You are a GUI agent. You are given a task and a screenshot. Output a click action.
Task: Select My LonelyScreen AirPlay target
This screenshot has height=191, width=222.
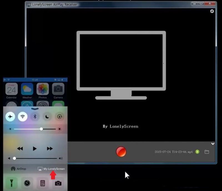pyautogui.click(x=51, y=169)
